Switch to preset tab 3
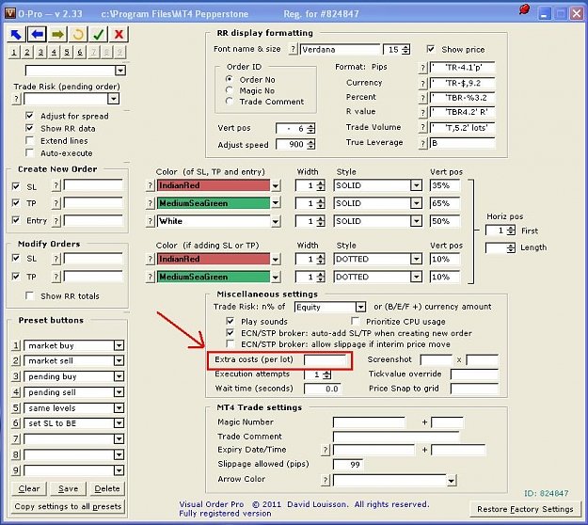This screenshot has height=525, width=588. 40,52
